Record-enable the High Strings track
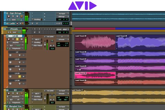This screenshot has width=165, height=110. (9, 16)
